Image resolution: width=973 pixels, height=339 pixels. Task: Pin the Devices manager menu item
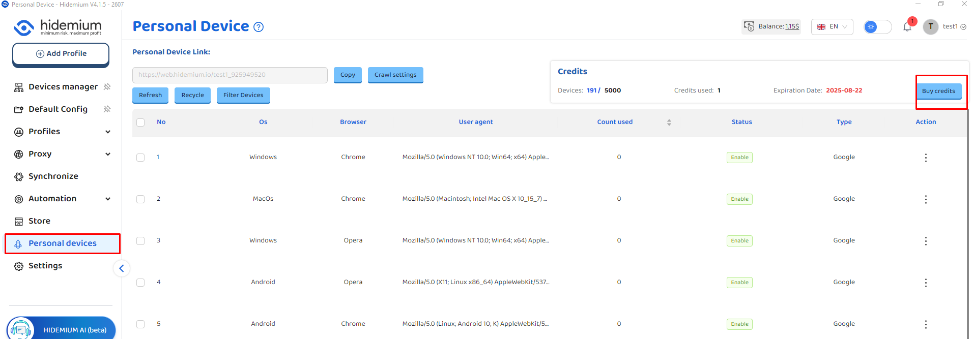[x=107, y=87]
